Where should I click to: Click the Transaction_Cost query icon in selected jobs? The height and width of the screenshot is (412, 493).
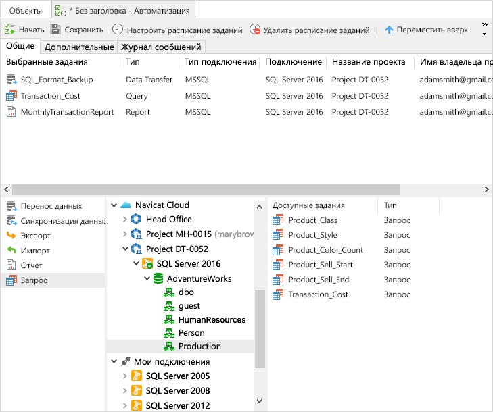[x=11, y=95]
